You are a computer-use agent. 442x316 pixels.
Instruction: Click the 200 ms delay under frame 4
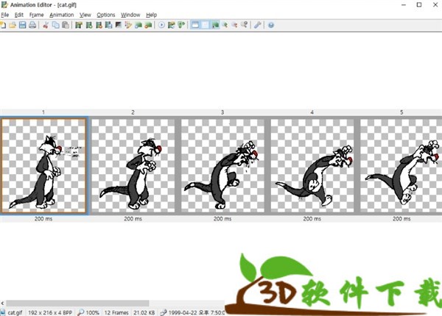312,219
